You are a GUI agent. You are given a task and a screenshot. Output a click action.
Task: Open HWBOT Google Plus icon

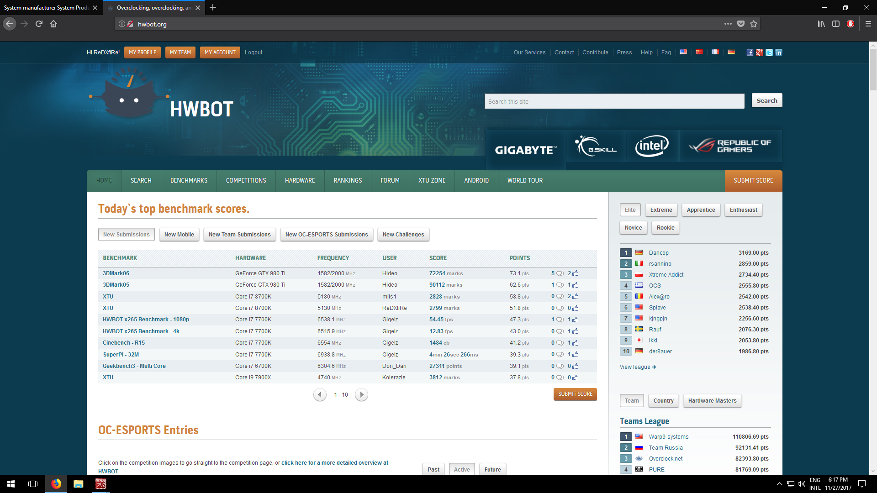click(759, 52)
